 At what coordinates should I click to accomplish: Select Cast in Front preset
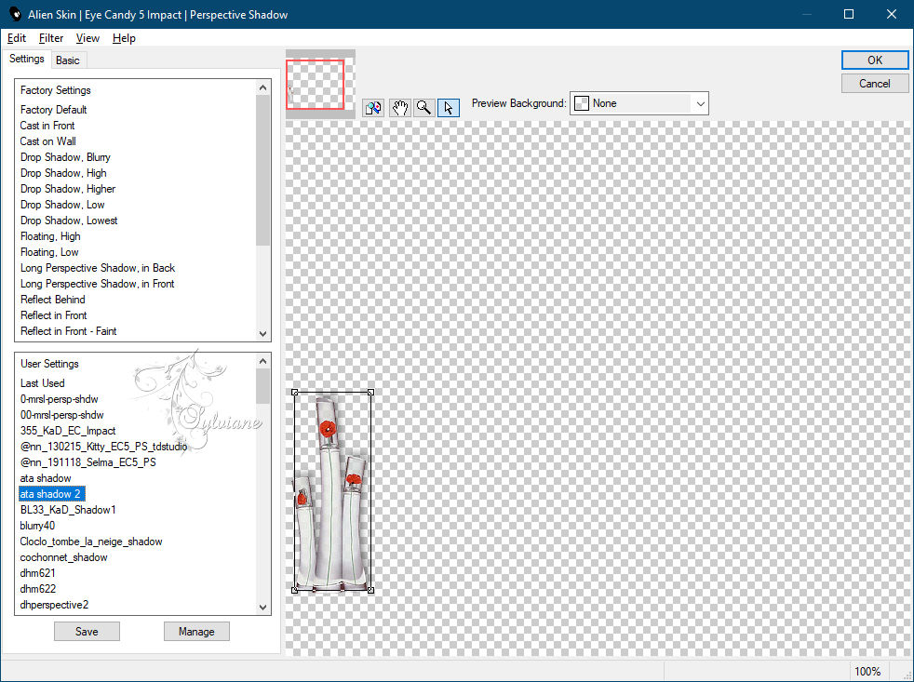(47, 126)
